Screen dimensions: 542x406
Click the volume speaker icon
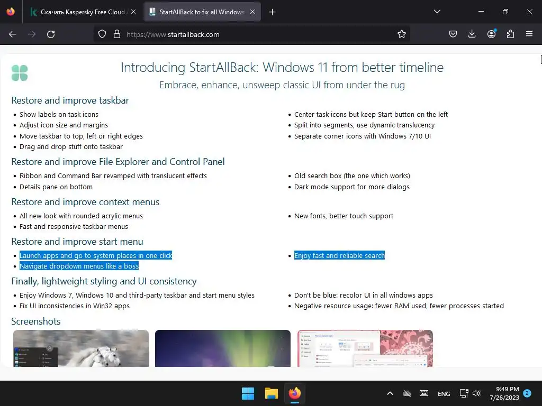click(x=476, y=393)
